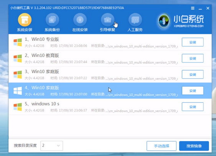Click 大小 4.42GB in Win10 专业版 row
The image size is (216, 156).
[x=35, y=46]
